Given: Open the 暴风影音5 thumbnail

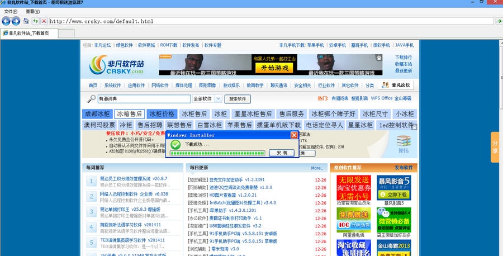Looking at the screenshot, I should click(x=393, y=188).
